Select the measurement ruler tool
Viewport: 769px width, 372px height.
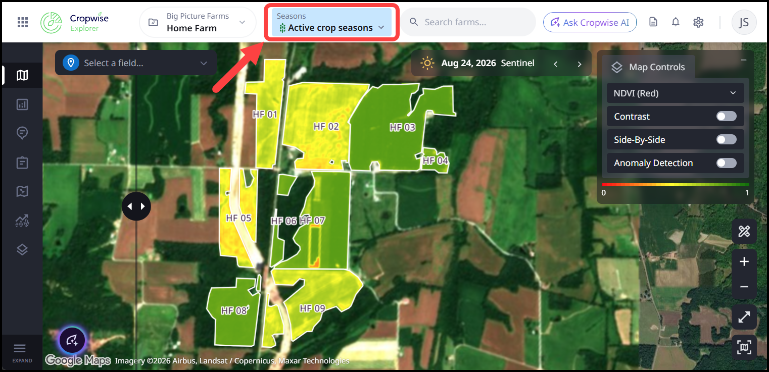(744, 232)
